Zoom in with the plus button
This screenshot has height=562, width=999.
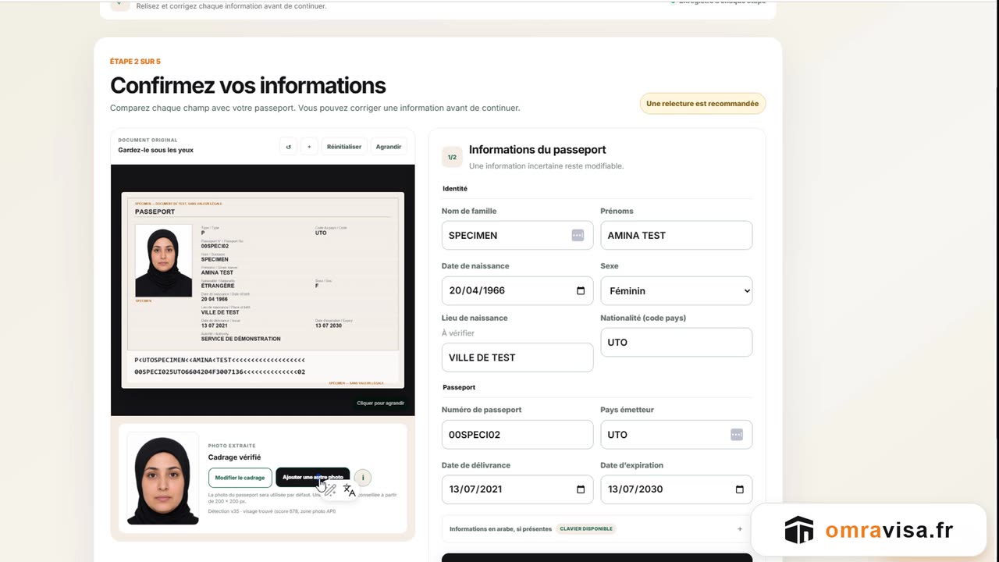pos(309,147)
